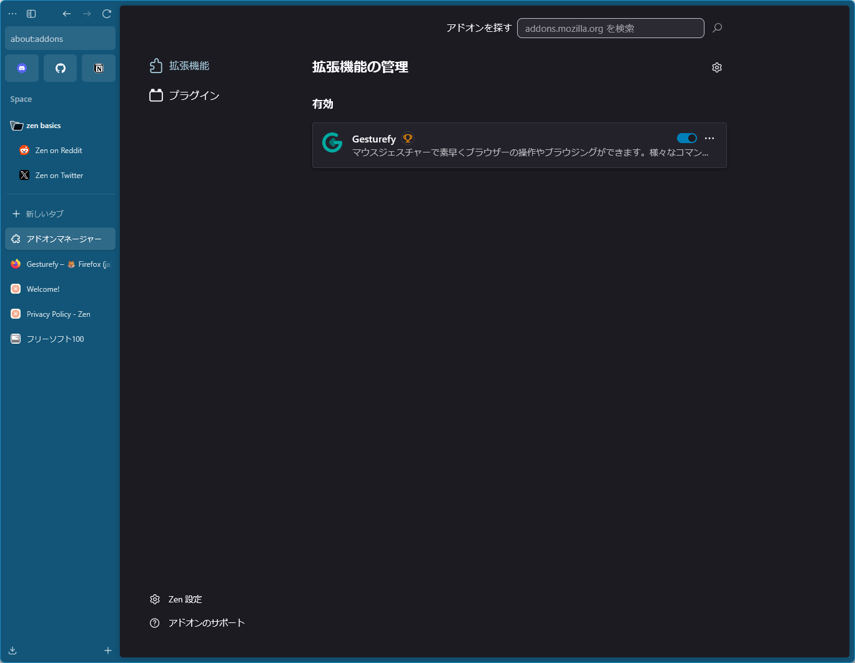Screen dimensions: 855x663
Task: Go back to previous page
Action: 67,14
